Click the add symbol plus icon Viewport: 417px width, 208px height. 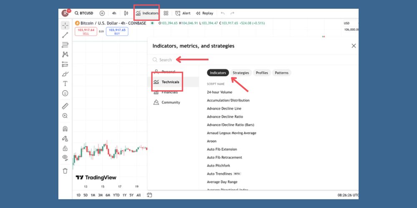click(x=102, y=13)
